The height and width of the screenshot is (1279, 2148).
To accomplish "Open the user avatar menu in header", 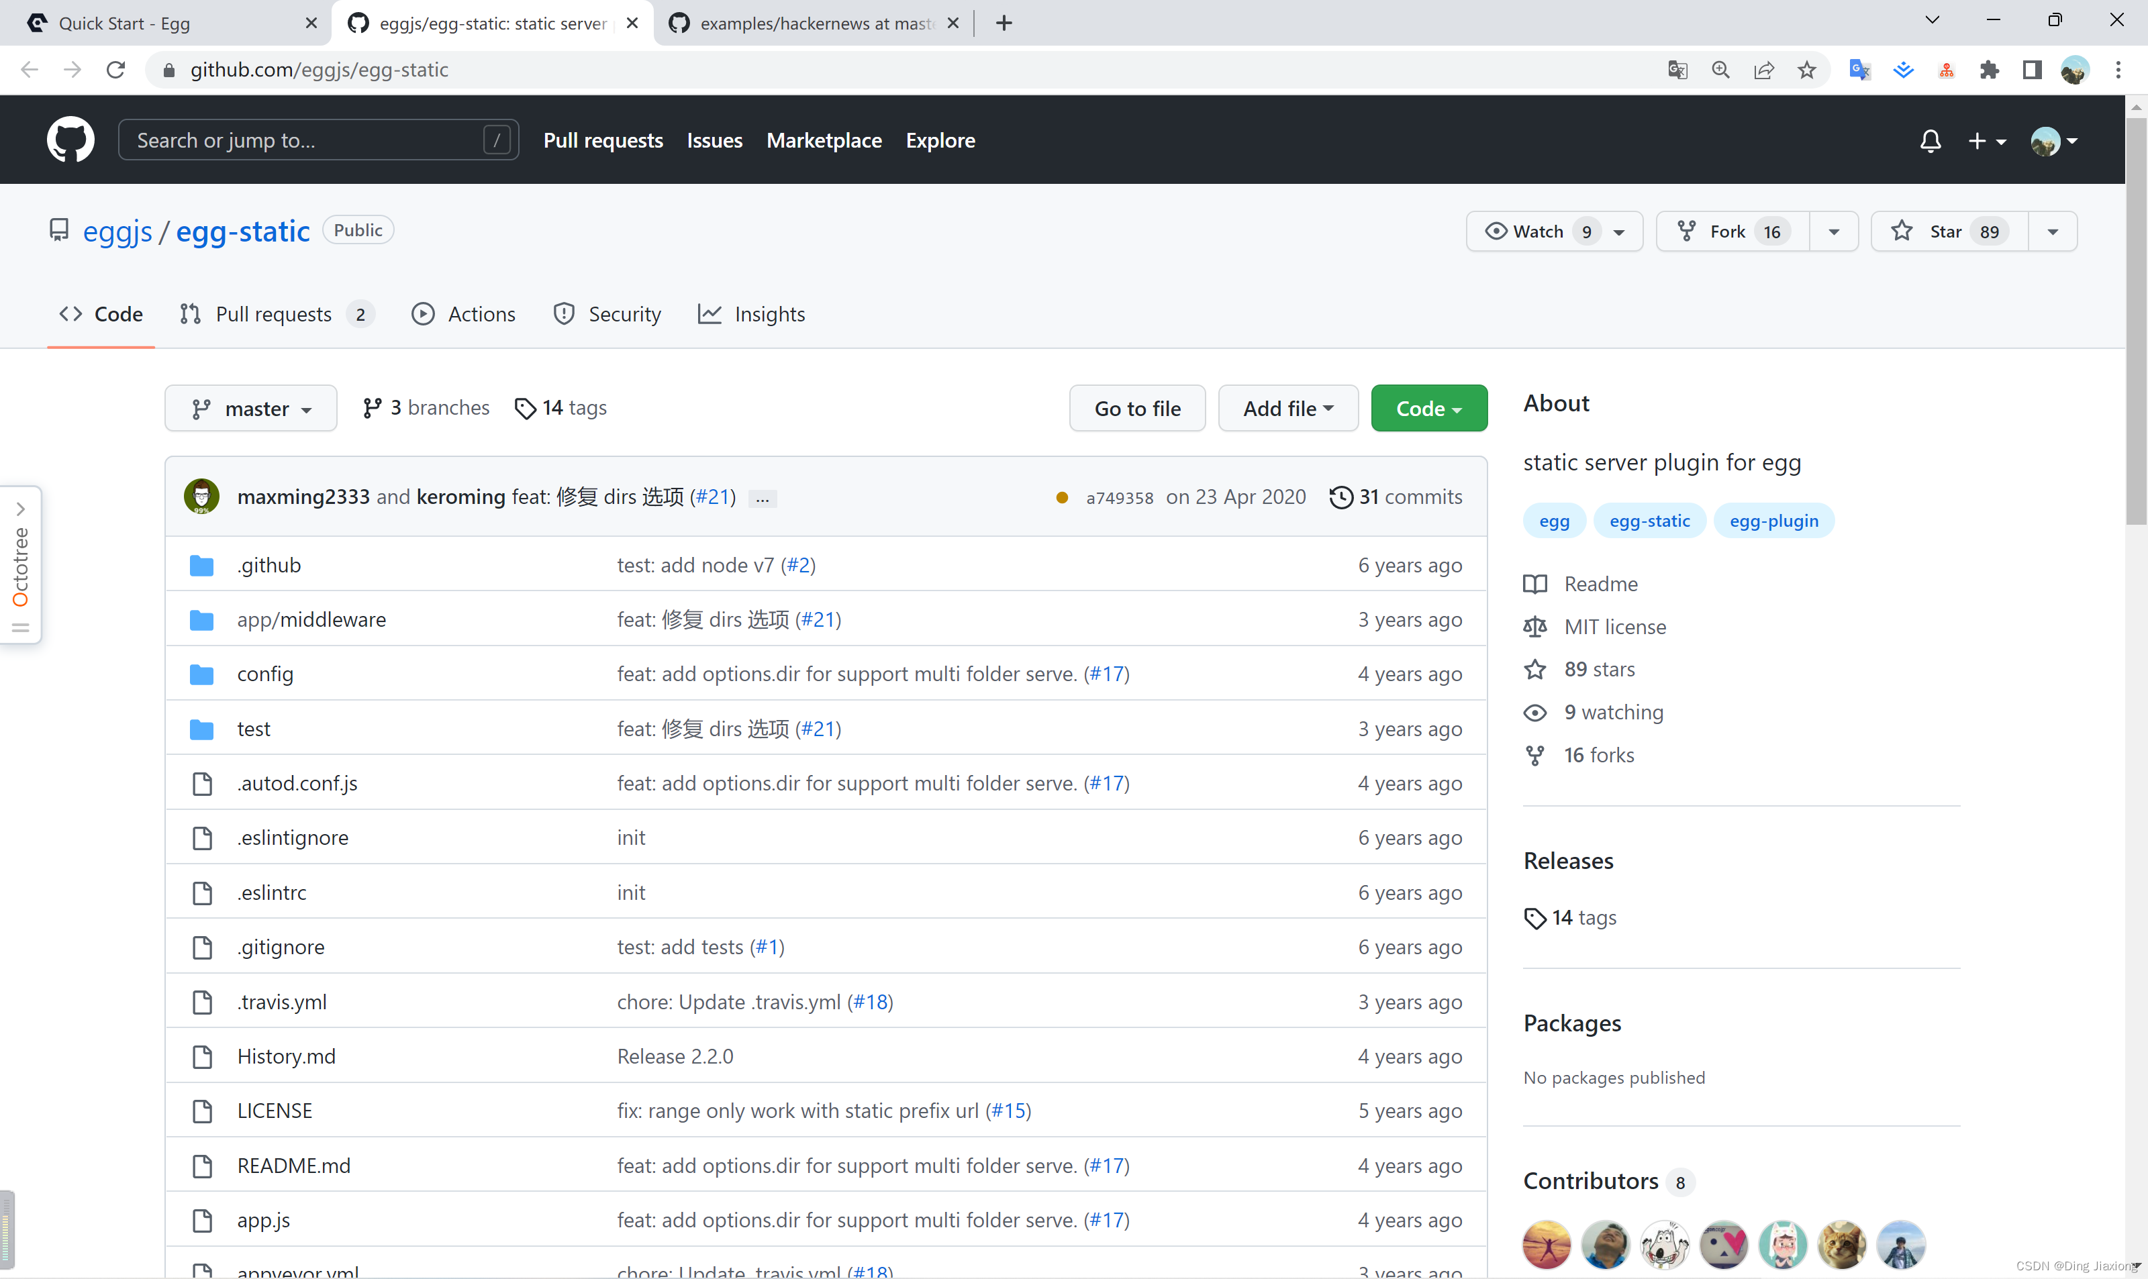I will [x=2054, y=140].
